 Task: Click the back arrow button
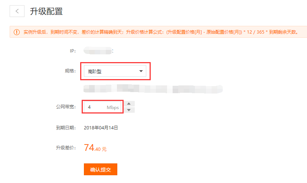pos(17,11)
